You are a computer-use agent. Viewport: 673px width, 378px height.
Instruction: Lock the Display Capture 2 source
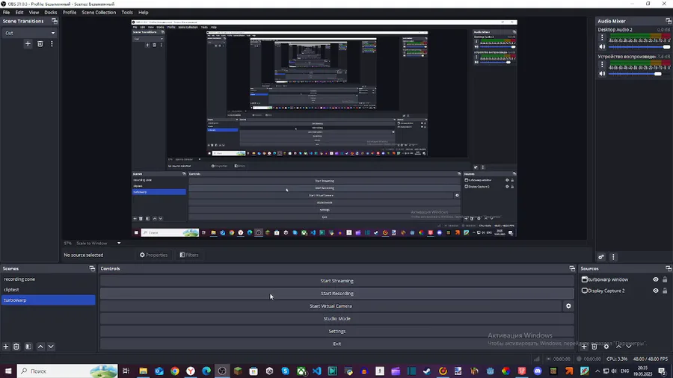pos(665,291)
